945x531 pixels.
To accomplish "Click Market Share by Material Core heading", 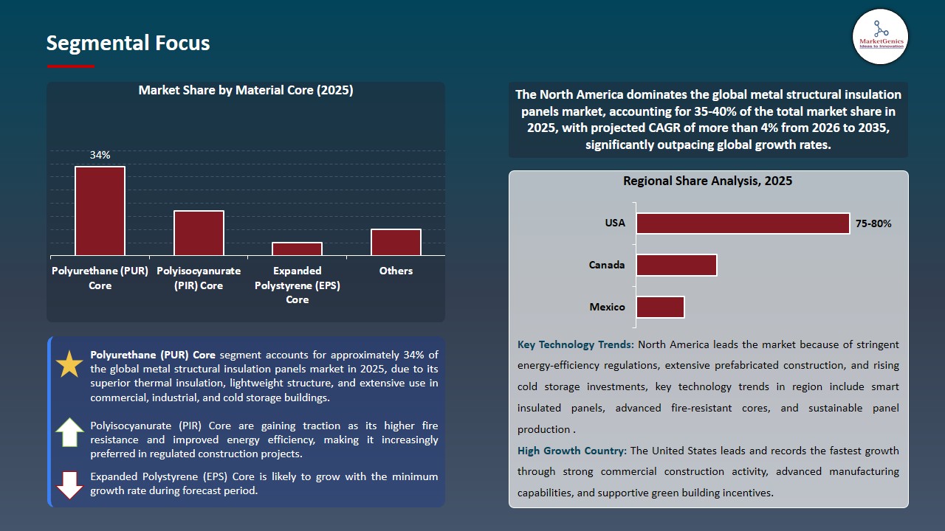I will tap(246, 90).
